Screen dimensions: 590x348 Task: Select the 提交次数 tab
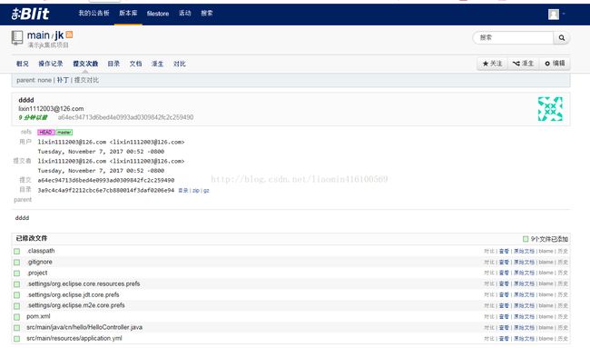85,64
